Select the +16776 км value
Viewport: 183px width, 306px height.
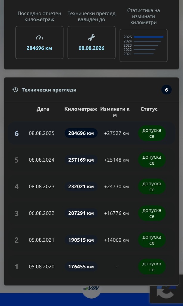point(117,213)
